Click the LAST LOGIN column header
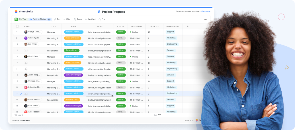This screenshot has width=295, height=130. pos(137,27)
